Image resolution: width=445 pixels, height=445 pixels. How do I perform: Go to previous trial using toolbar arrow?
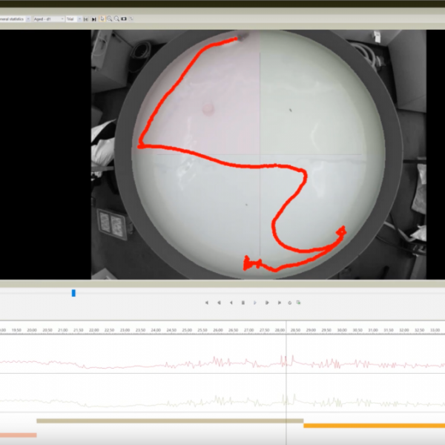click(85, 19)
